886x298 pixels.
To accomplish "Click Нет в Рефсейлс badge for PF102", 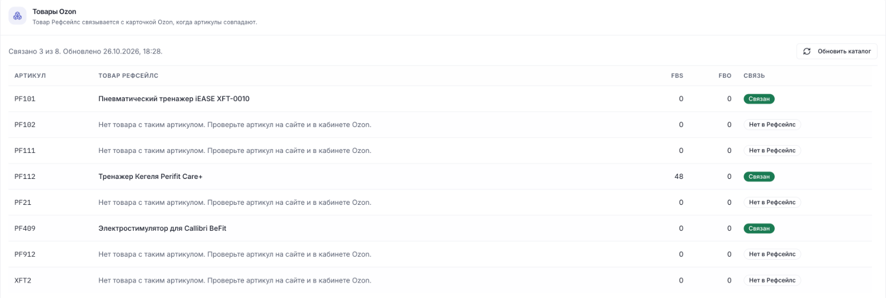I will pos(772,125).
